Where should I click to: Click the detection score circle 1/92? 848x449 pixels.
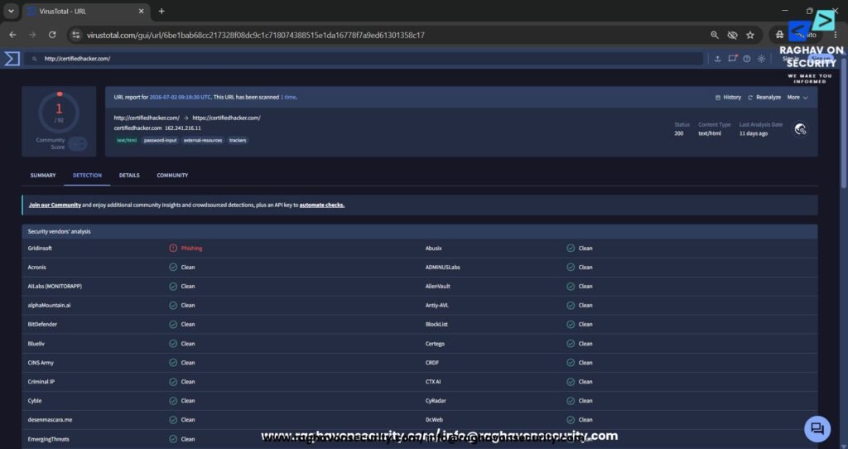59,113
